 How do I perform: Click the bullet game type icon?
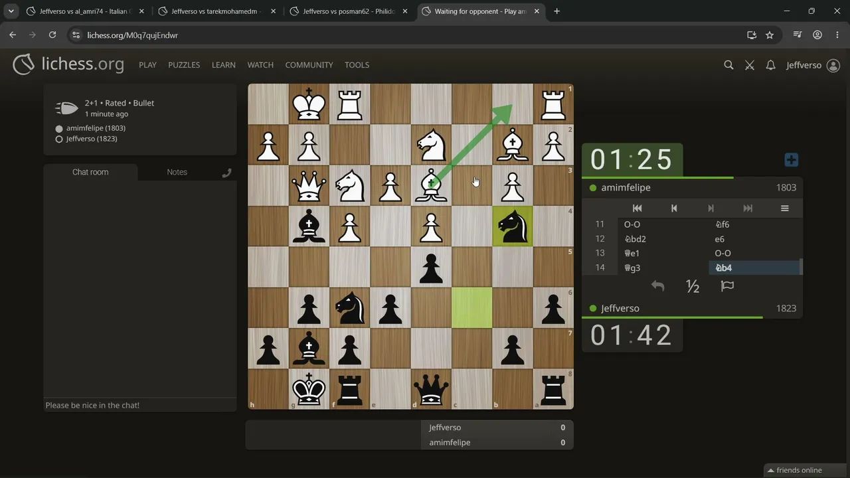pos(66,108)
